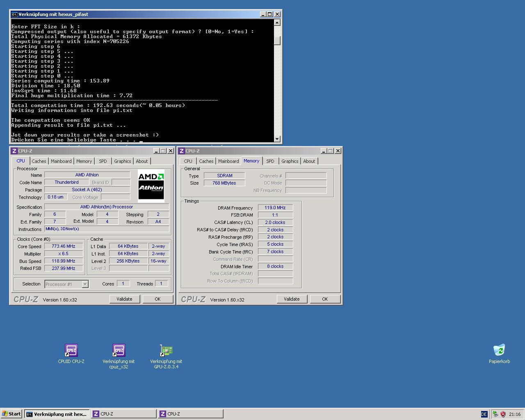Click the Bus Speed value 118.99 MHz

tap(64, 261)
